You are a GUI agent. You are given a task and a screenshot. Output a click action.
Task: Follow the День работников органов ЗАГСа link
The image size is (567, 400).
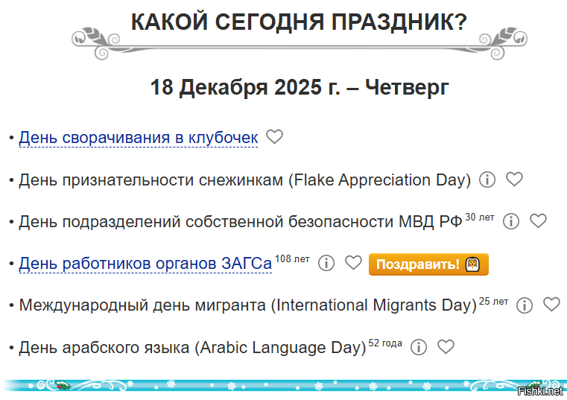[x=145, y=264]
